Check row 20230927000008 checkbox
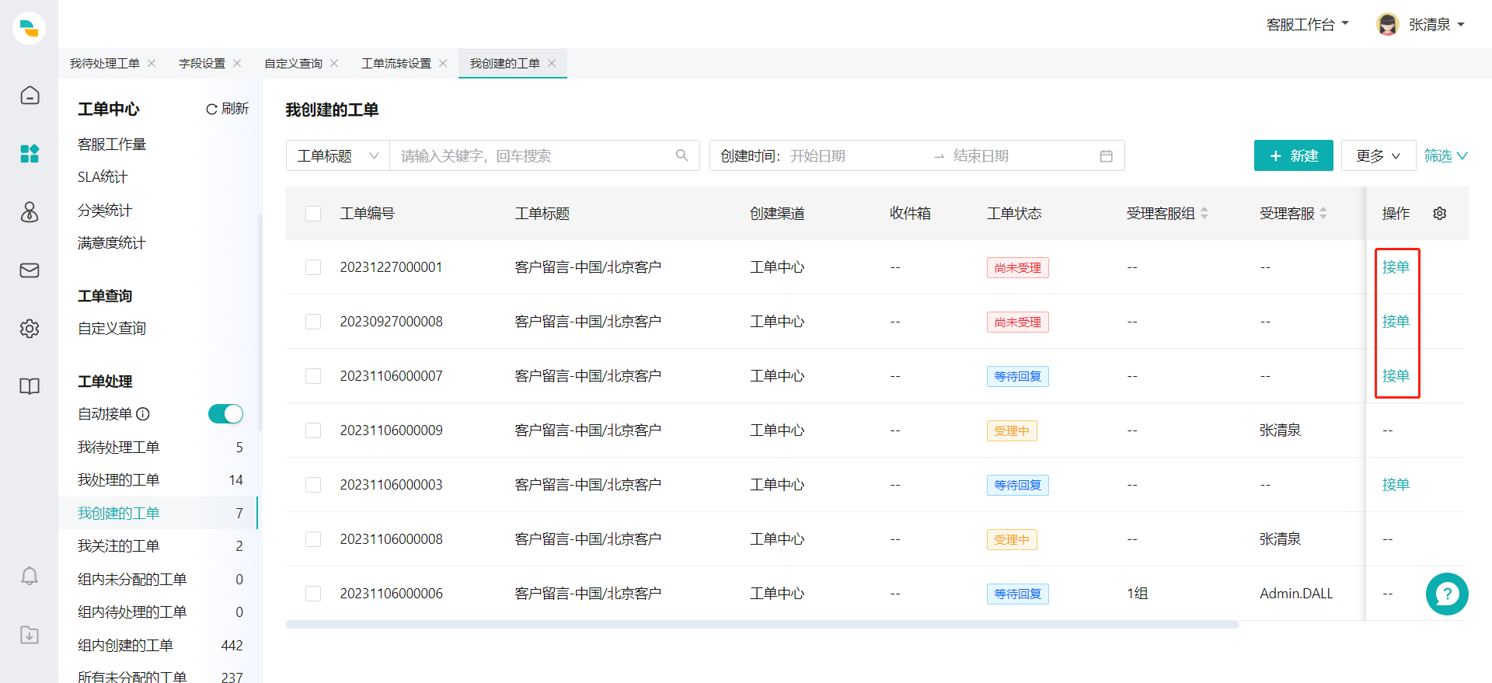The image size is (1492, 683). (x=313, y=322)
